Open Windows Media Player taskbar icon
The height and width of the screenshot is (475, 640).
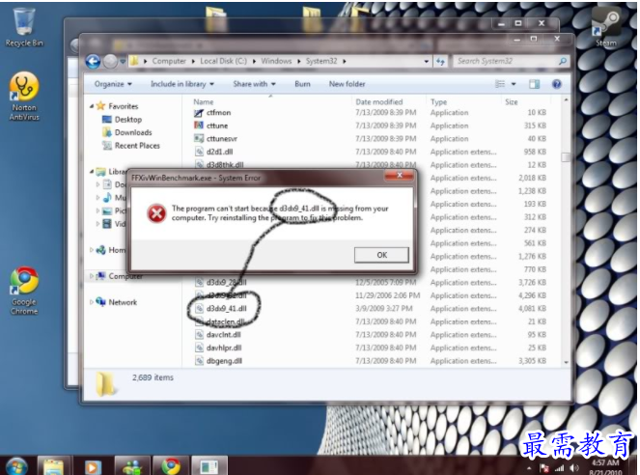(x=93, y=466)
